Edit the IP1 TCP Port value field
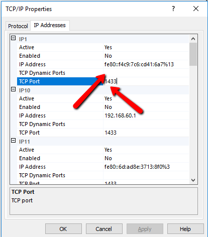The width and height of the screenshot is (208, 237). pos(146,81)
